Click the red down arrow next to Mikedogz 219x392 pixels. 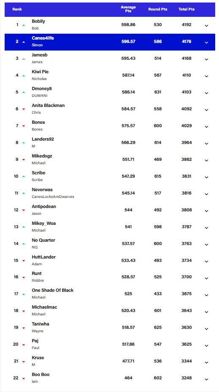tap(24, 160)
